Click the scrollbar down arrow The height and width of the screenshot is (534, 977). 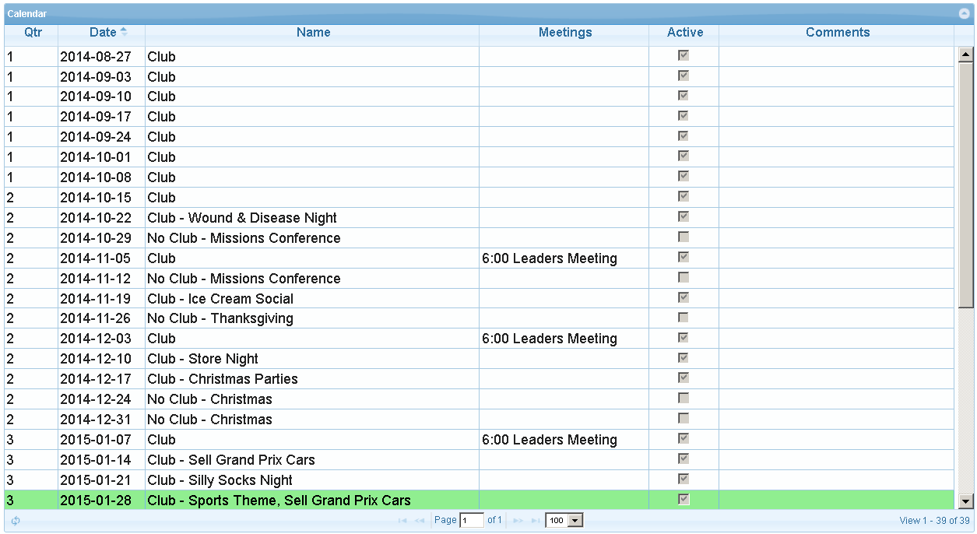(966, 501)
